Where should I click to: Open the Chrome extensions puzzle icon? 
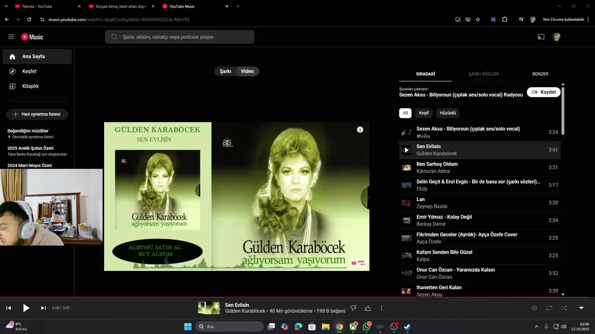pos(505,19)
